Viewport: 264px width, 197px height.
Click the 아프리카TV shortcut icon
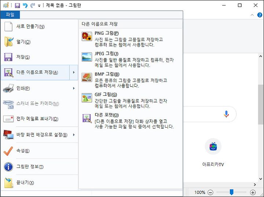213,147
